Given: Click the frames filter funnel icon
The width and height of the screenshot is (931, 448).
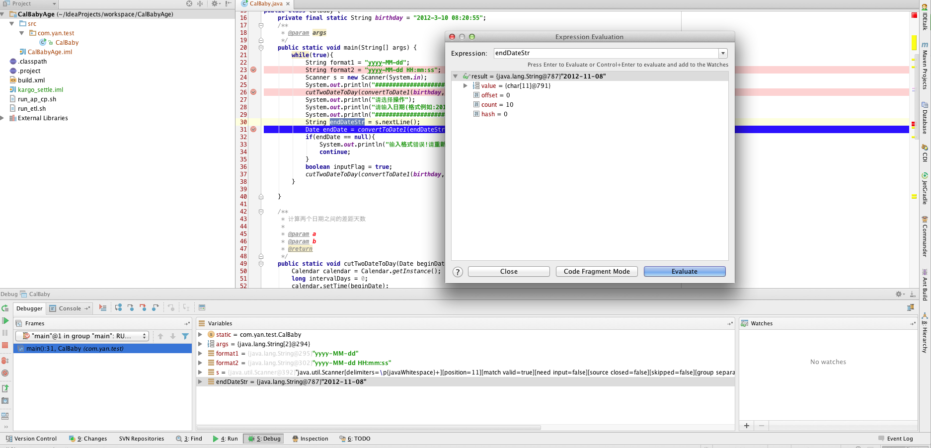Looking at the screenshot, I should click(185, 336).
